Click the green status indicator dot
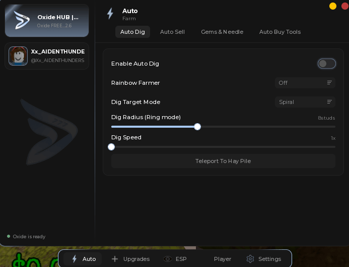This screenshot has width=349, height=267. tap(9, 236)
